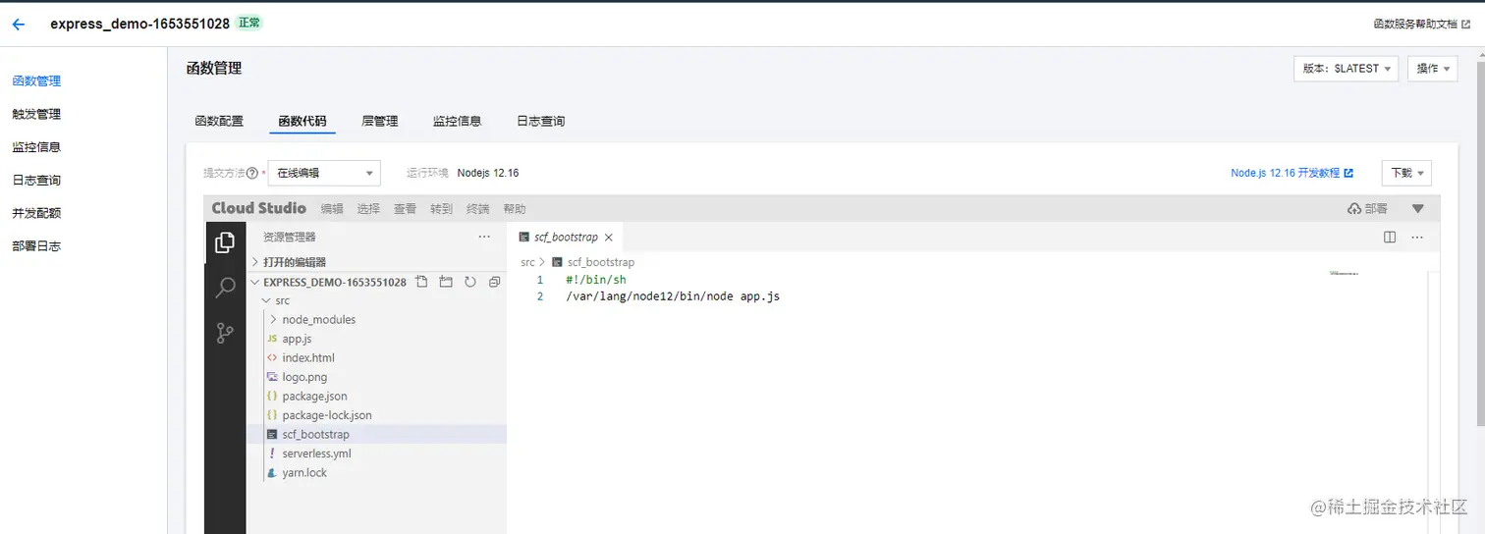1485x534 pixels.
Task: Open the Search icon in activity bar
Action: click(x=225, y=287)
